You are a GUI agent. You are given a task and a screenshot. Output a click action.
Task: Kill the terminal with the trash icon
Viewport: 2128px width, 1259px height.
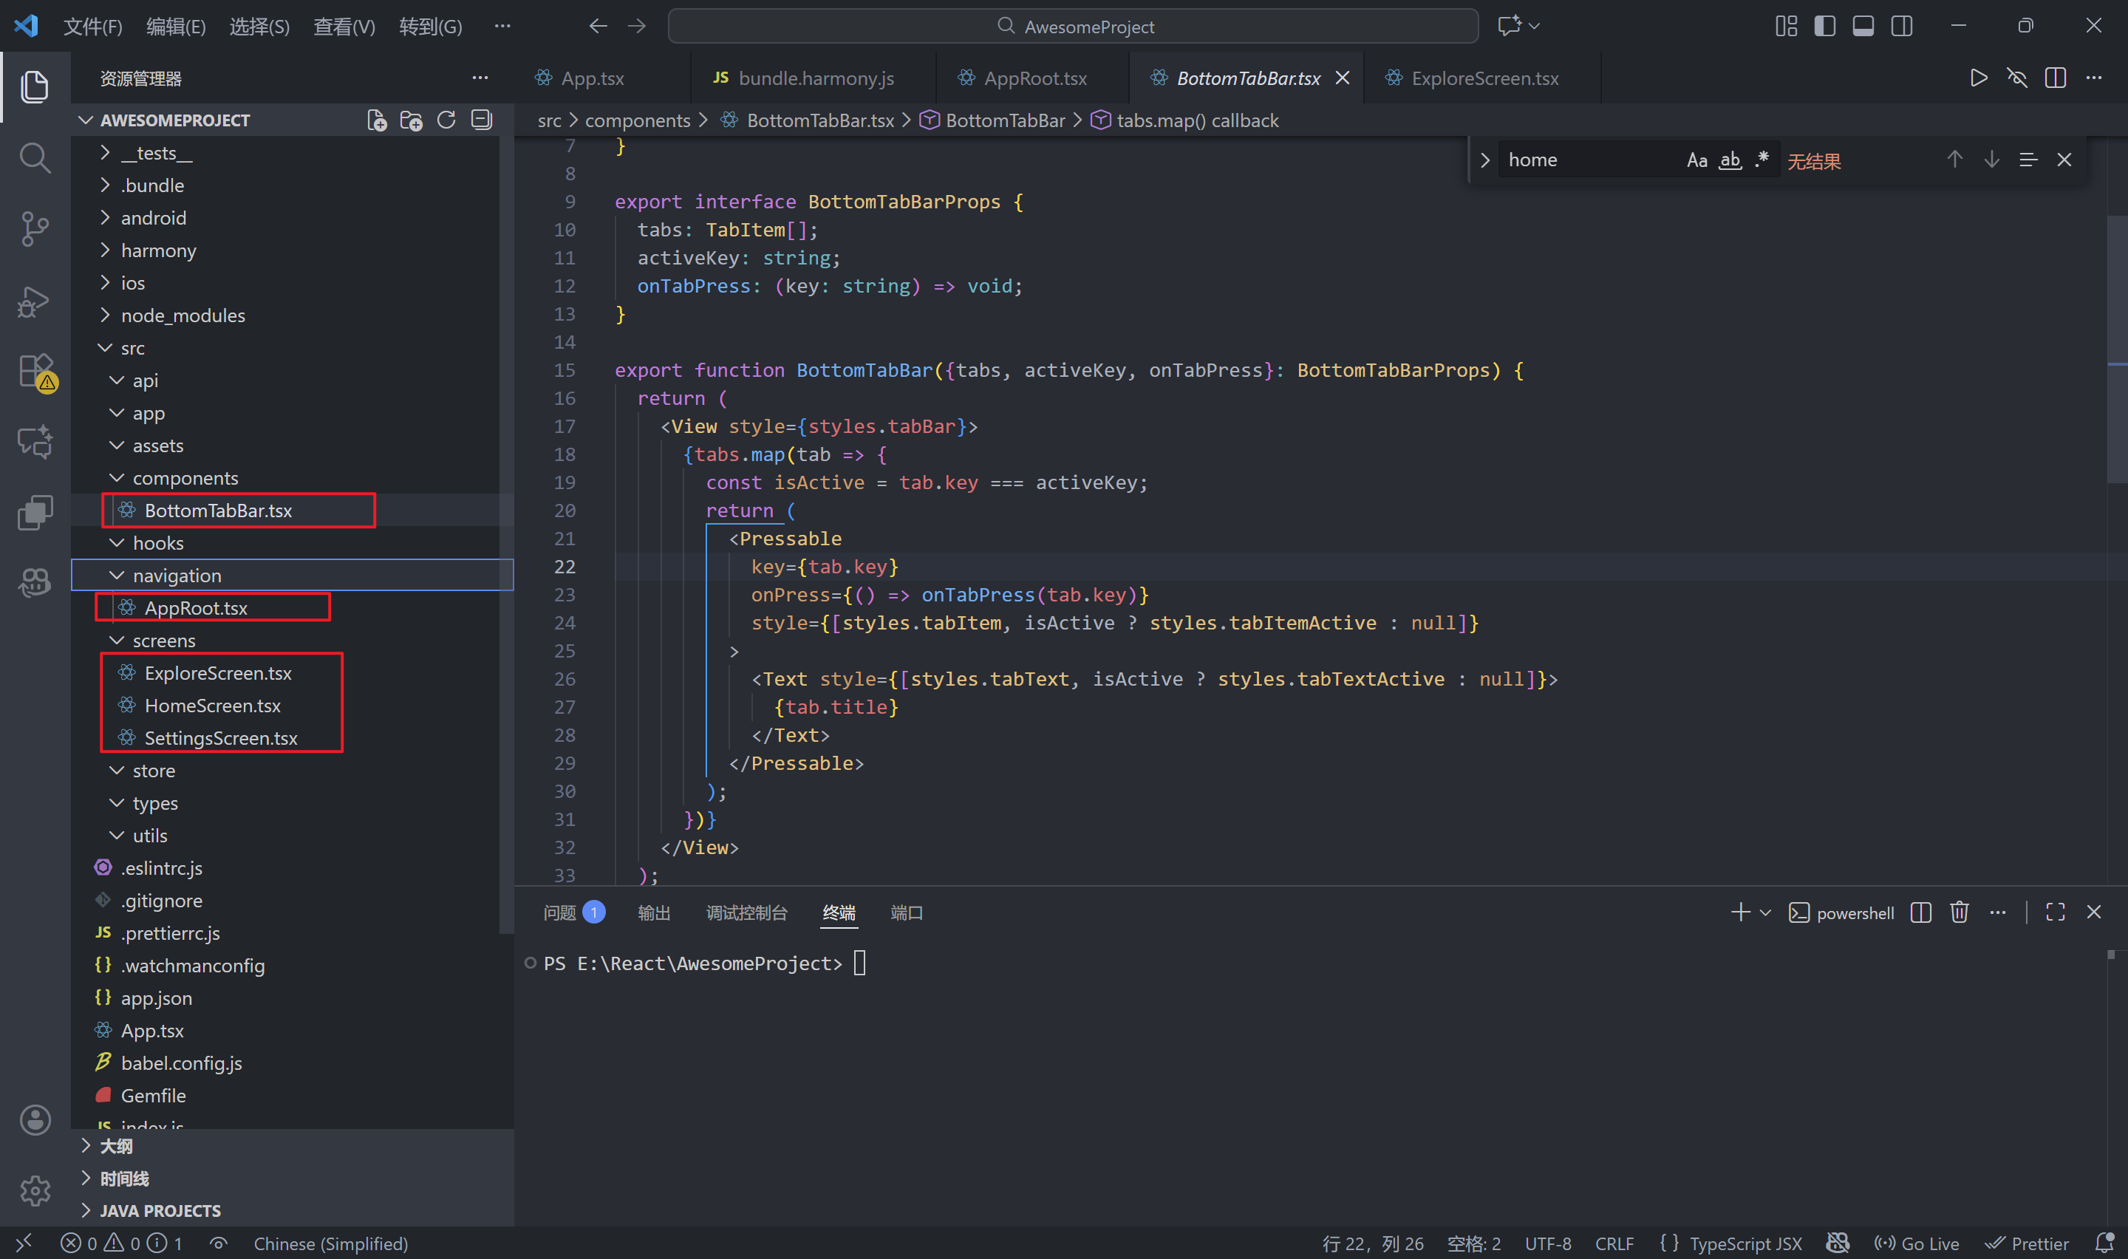point(1960,912)
